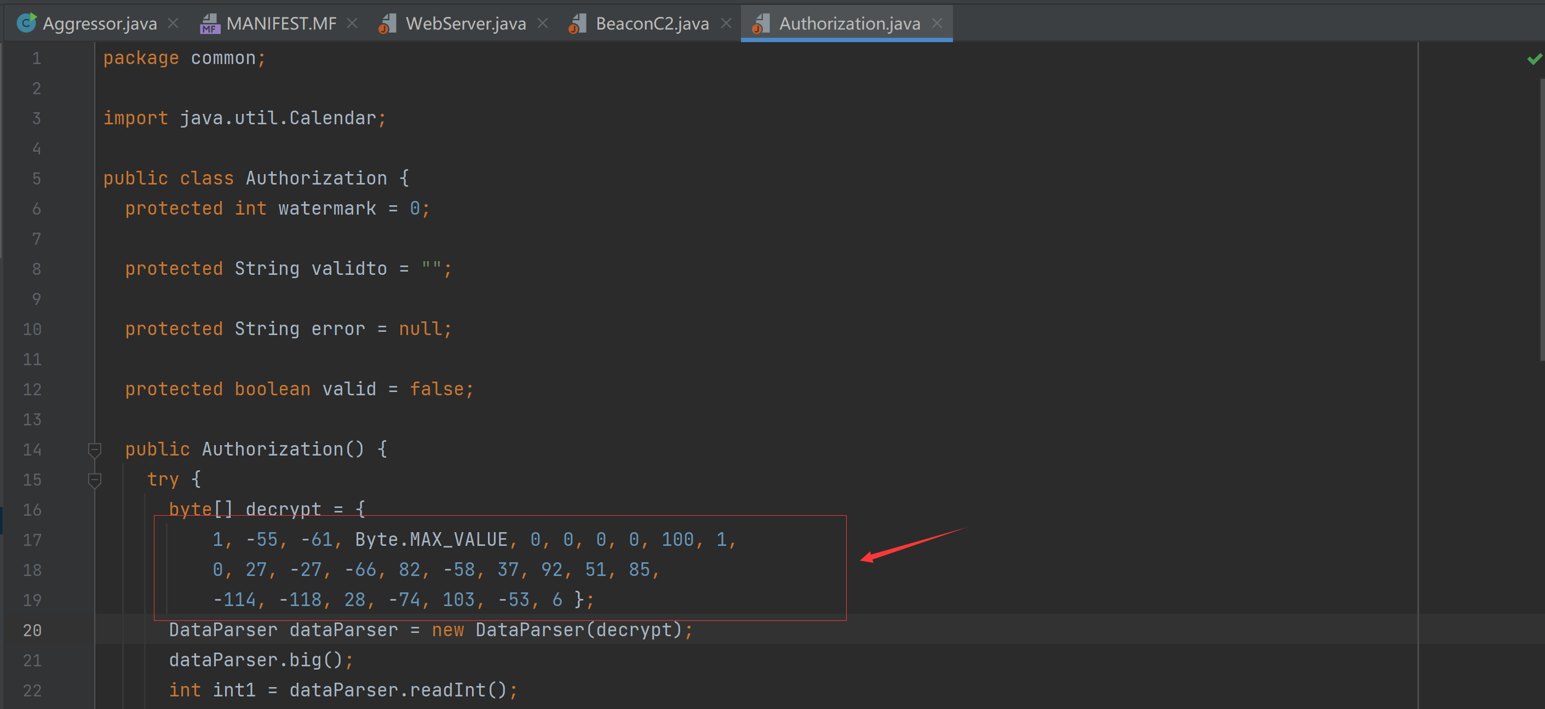
Task: Click line number 17 in gutter
Action: pyautogui.click(x=32, y=539)
